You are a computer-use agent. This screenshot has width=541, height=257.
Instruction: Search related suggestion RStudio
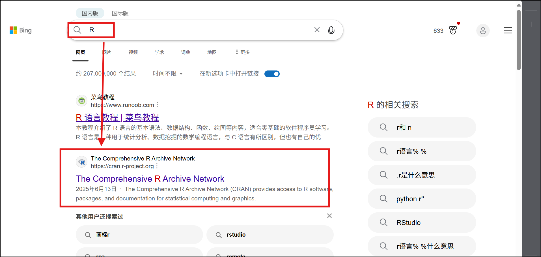coord(422,222)
